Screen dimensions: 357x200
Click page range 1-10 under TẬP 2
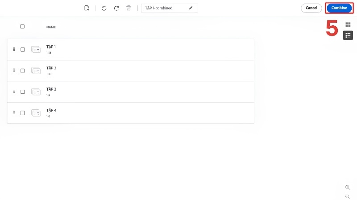coord(49,74)
